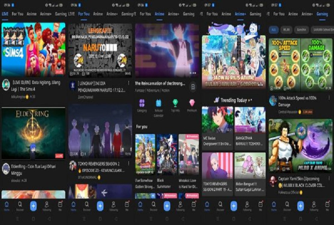Open ZomChannel channel name link
The height and width of the screenshot is (225, 334).
85,97
